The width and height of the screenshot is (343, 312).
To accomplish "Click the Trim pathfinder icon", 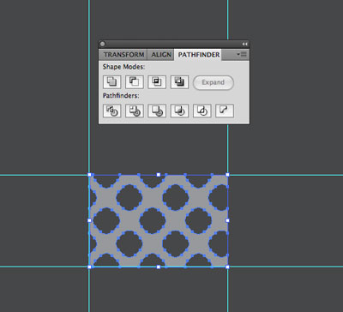I will (135, 111).
